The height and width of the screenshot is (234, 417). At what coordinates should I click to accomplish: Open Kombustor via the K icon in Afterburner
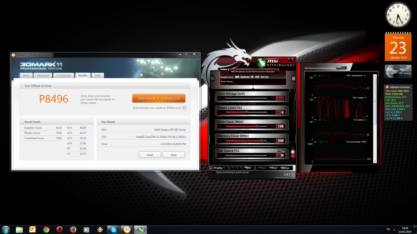click(x=213, y=78)
